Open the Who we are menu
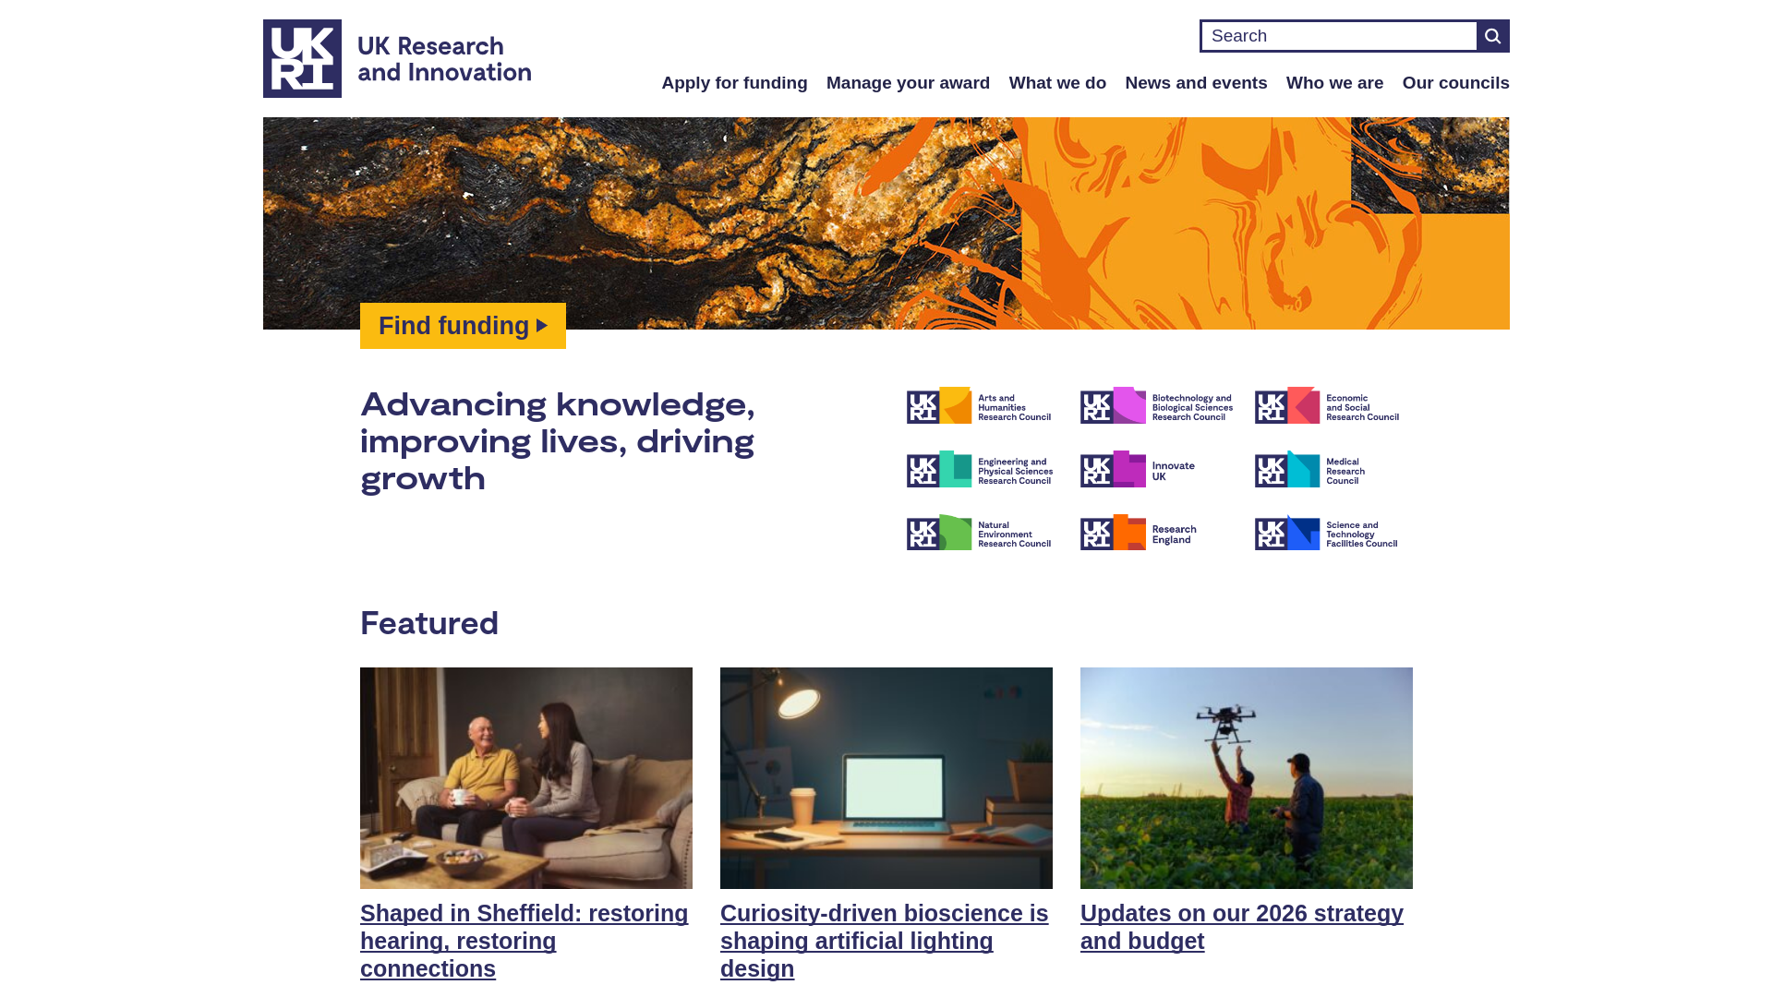 coord(1334,83)
